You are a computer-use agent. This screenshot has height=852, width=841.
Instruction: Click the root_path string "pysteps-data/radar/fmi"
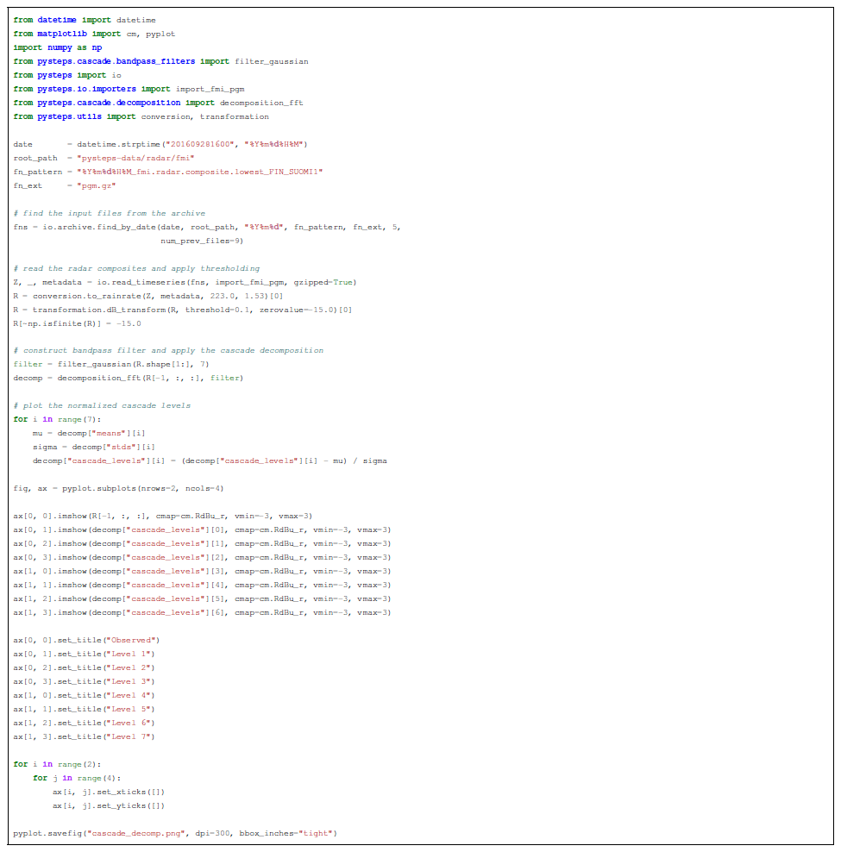pos(135,158)
